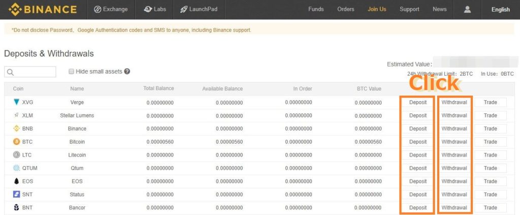This screenshot has height=215, width=520.
Task: Click Deposit for Qtum
Action: point(418,168)
